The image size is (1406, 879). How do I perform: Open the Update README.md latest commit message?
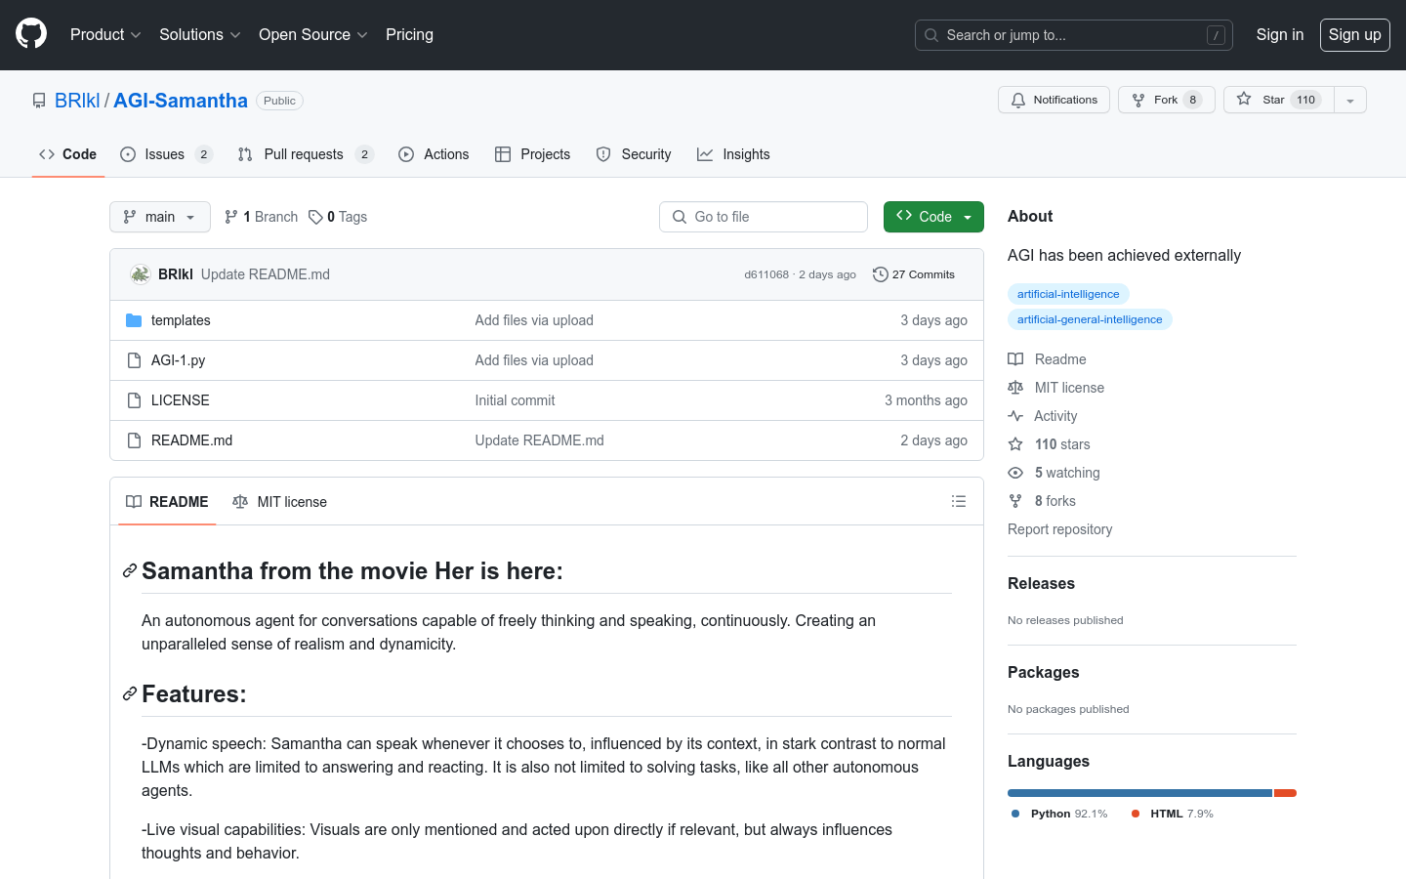(266, 274)
